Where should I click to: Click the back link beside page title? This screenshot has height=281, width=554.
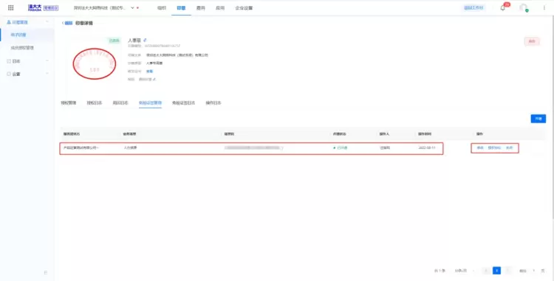pyautogui.click(x=67, y=24)
